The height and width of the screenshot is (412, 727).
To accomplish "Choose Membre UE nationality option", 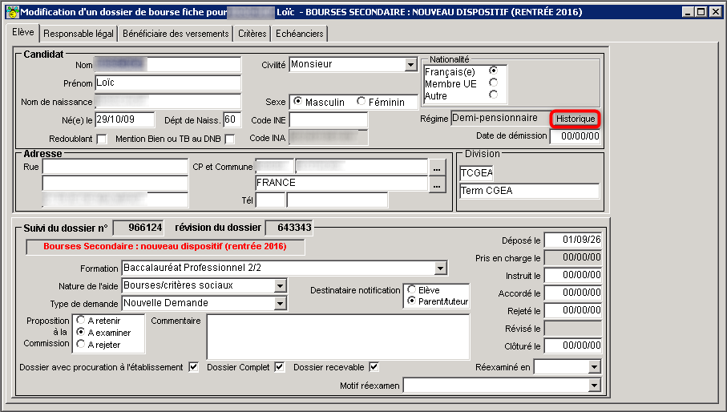I will pyautogui.click(x=493, y=83).
